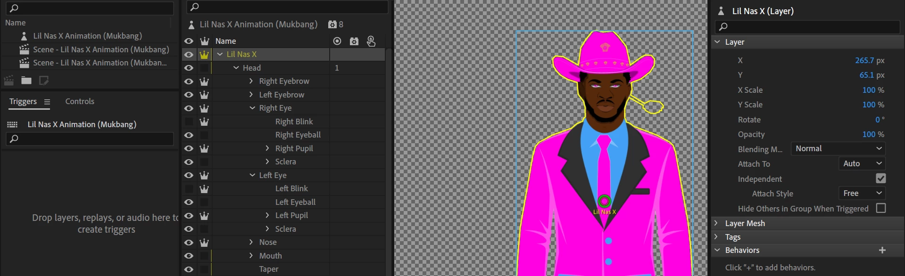This screenshot has height=276, width=905.
Task: Hide the Right Eyebrow layer
Action: (189, 81)
